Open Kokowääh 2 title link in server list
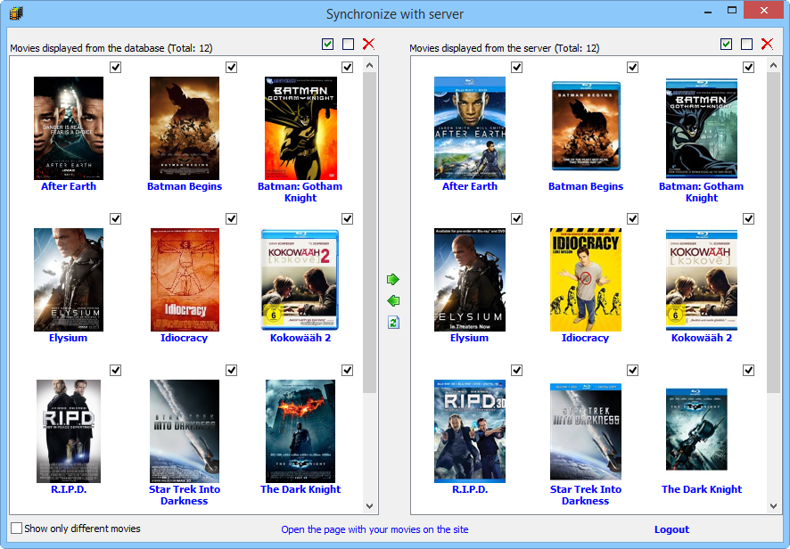790x549 pixels. click(702, 338)
